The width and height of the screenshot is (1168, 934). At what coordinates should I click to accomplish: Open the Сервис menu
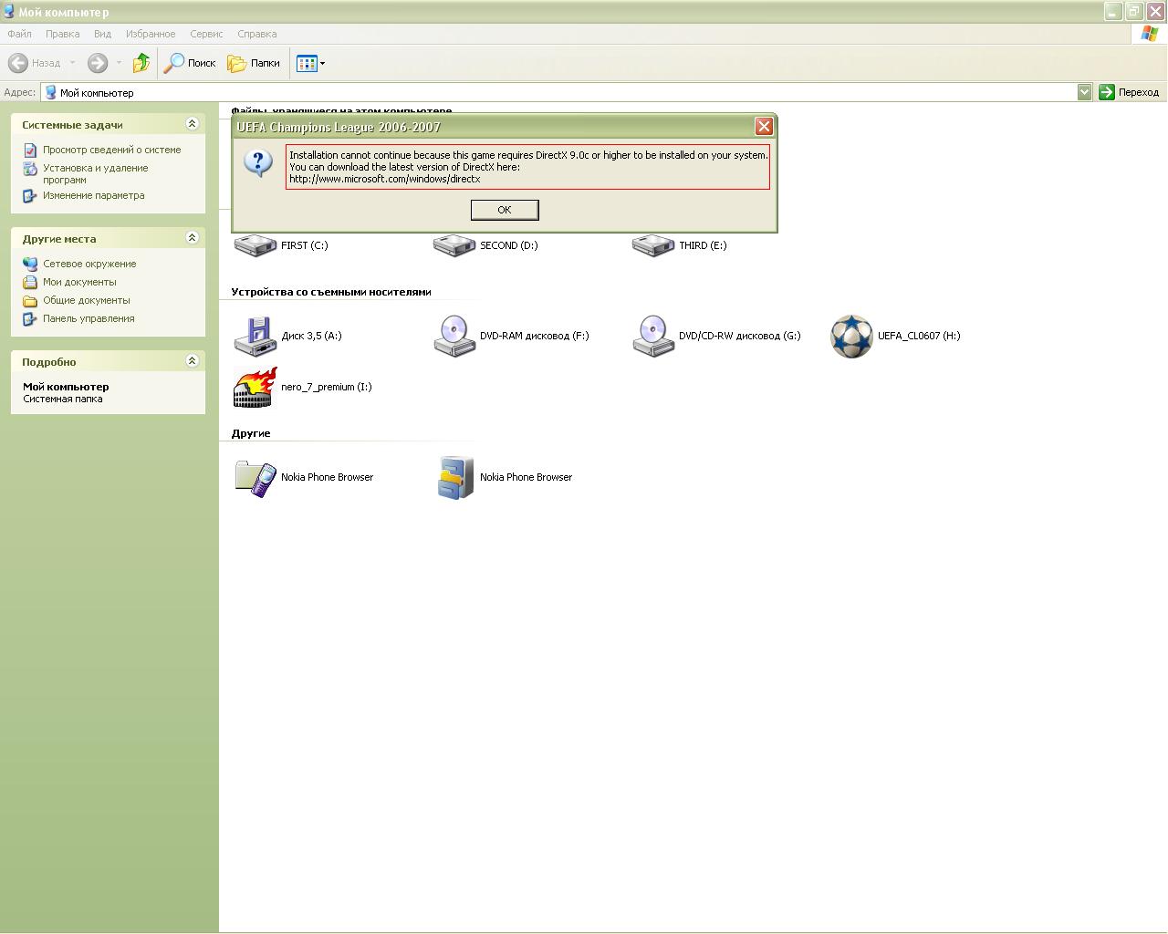(x=206, y=34)
